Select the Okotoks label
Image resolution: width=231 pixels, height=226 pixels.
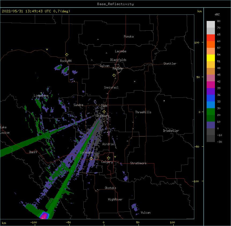pos(110,188)
